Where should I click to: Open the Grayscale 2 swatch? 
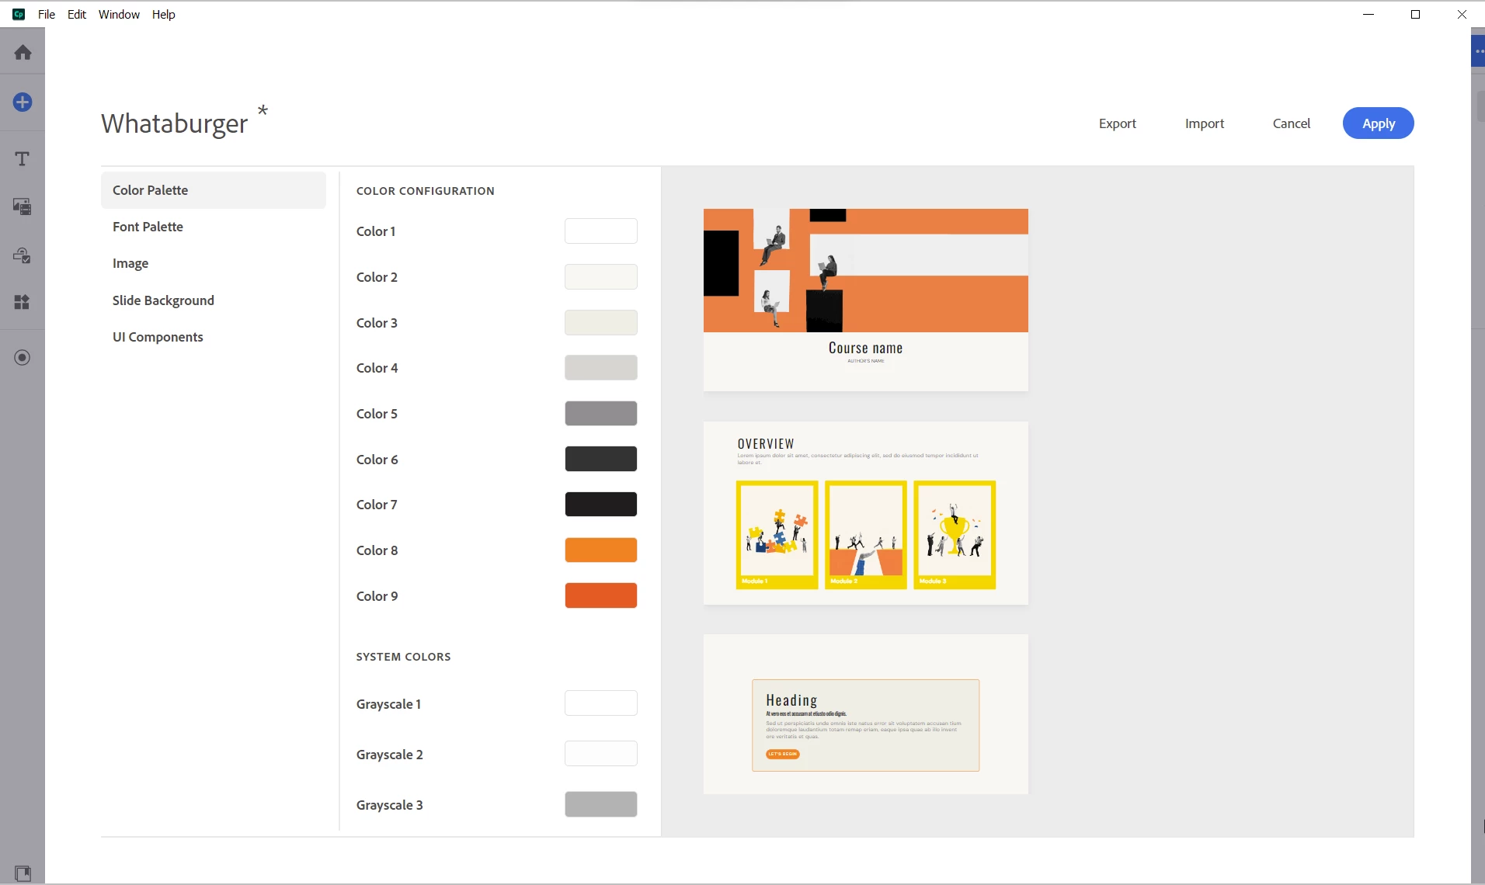[x=600, y=754]
